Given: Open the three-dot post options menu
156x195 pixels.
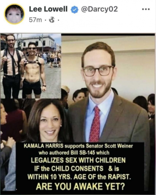Looking at the screenshot, I should coord(146,9).
